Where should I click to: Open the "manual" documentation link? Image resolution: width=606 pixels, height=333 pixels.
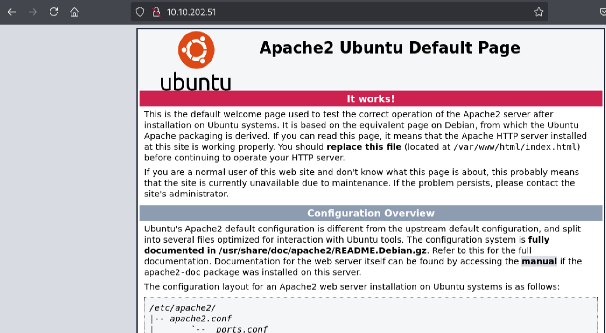[539, 261]
